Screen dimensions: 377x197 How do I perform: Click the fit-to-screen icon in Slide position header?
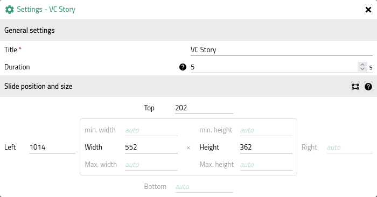point(355,87)
